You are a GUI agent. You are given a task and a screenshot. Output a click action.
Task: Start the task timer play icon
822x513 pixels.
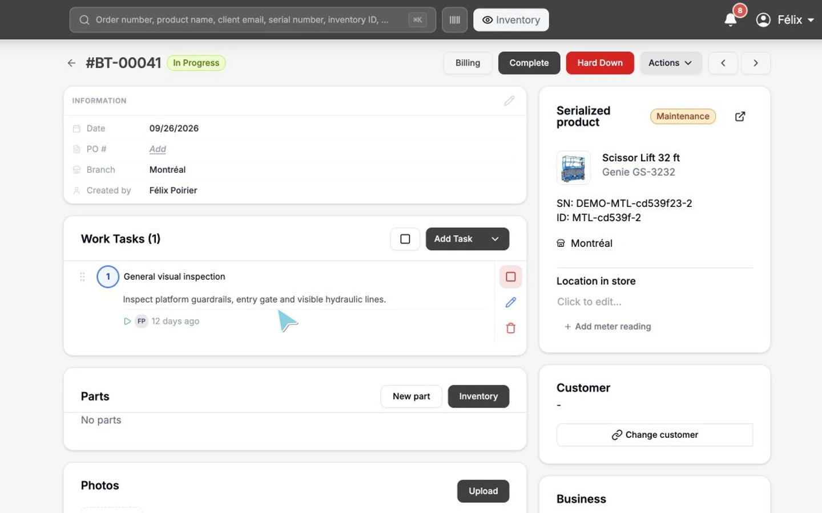tap(127, 321)
